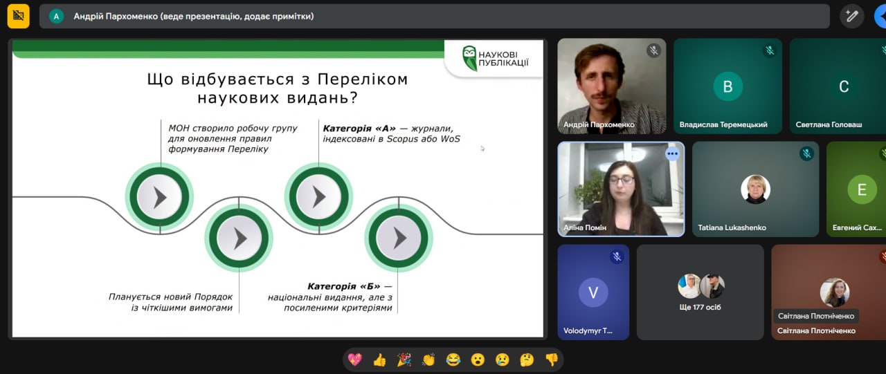Image resolution: width=886 pixels, height=374 pixels.
Task: Click slide text 'Категорія «А» — журнали'
Action: [x=388, y=128]
